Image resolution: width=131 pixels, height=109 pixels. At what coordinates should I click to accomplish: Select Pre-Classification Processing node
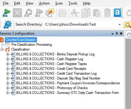pyautogui.click(x=32, y=45)
